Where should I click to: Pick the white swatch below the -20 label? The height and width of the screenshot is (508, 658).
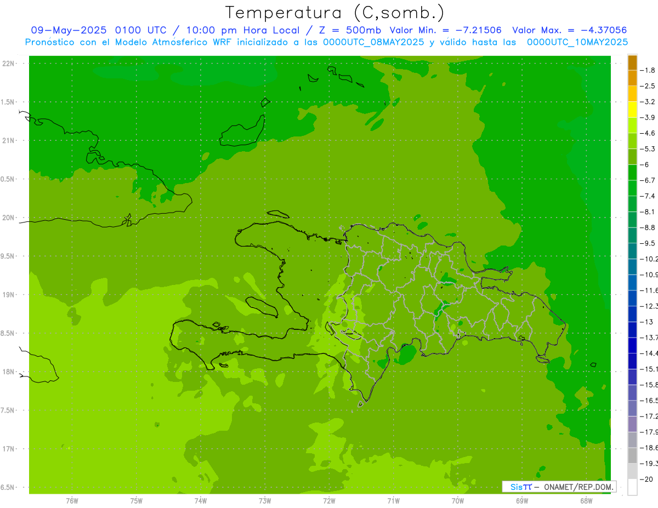[x=632, y=487]
